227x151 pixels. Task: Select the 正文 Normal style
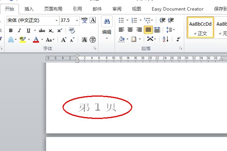point(201,28)
